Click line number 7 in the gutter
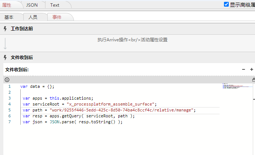Image resolution: width=255 pixels, height=155 pixels. coord(10,122)
